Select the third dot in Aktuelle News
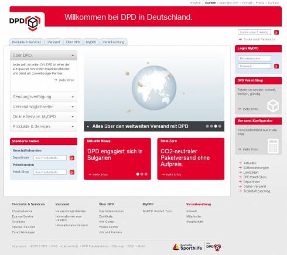The image size is (287, 255). (x=146, y=174)
